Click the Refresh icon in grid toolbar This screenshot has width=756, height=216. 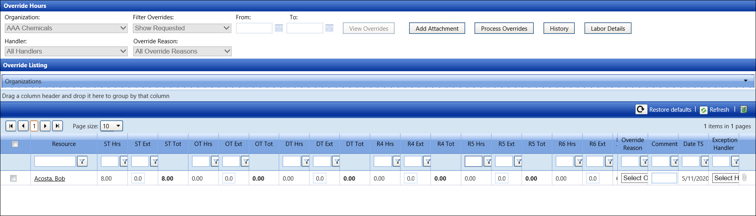coord(704,110)
